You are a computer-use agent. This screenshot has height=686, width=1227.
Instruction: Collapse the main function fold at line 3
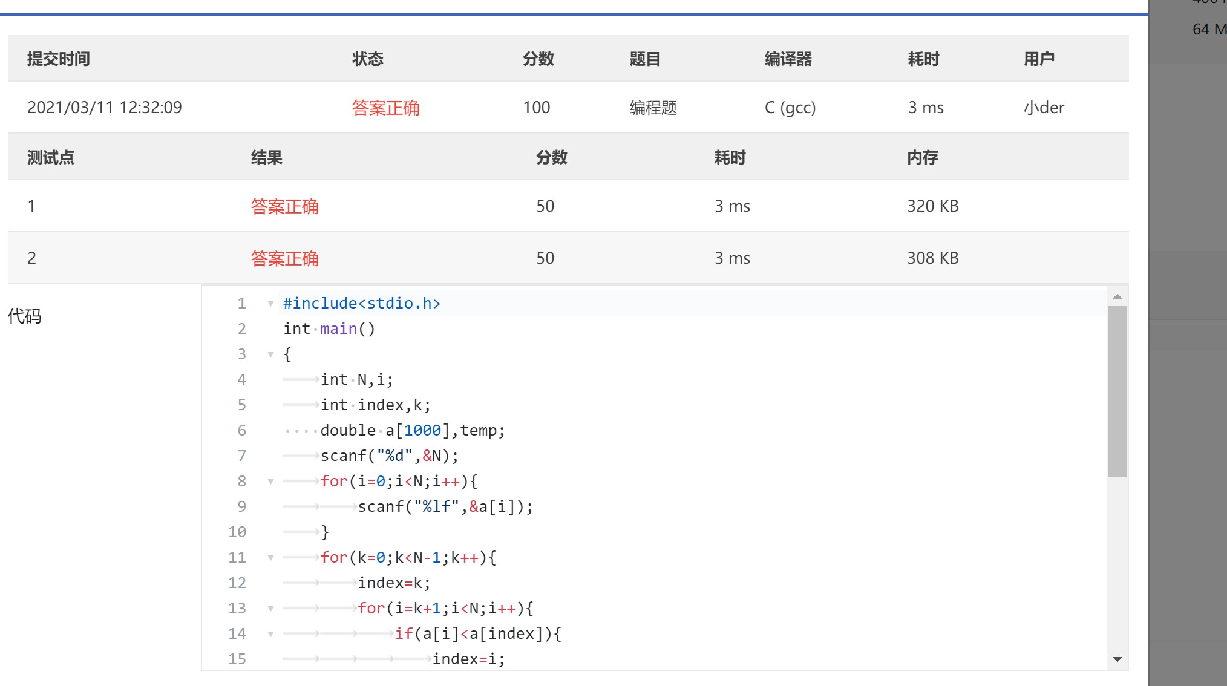point(270,354)
